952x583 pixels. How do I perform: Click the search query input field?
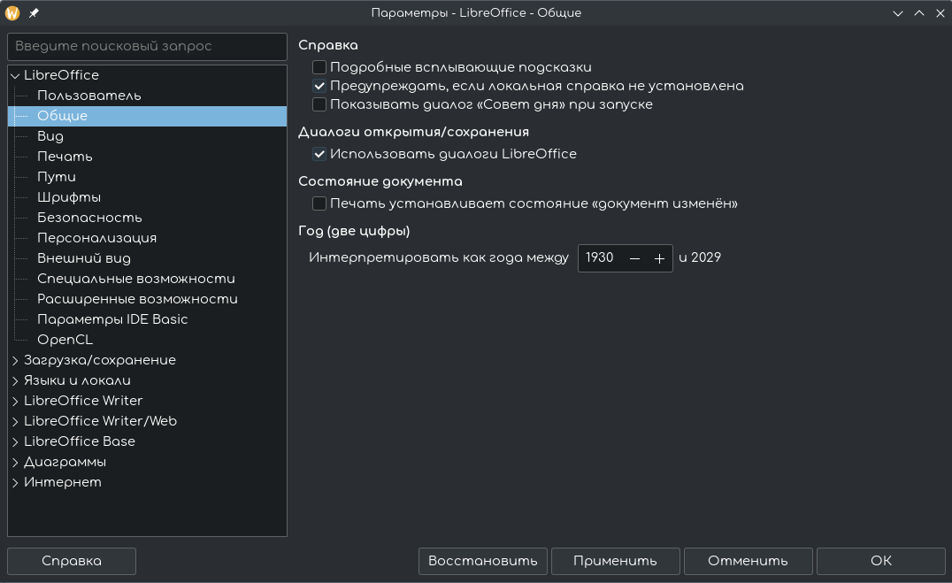tap(147, 46)
